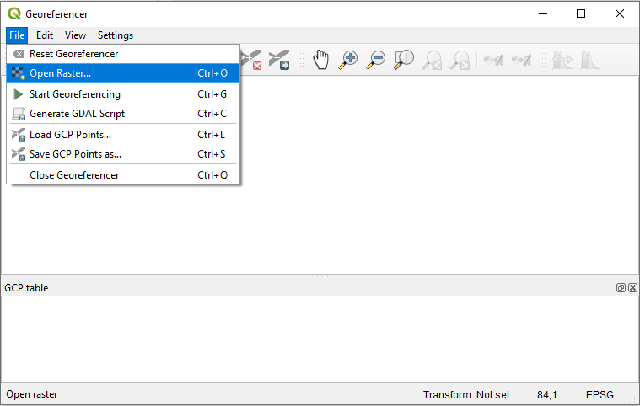Image resolution: width=640 pixels, height=406 pixels.
Task: Close the GCP table panel
Action: 632,288
